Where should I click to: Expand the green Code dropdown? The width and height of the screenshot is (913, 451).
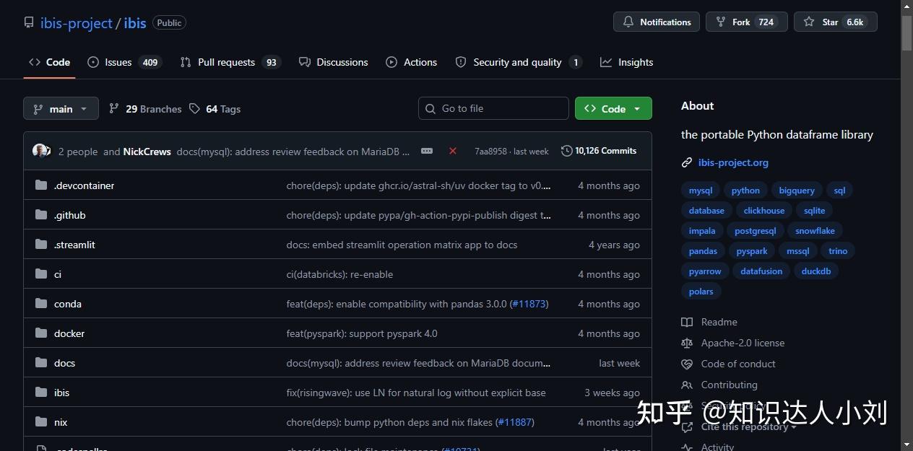coord(613,108)
